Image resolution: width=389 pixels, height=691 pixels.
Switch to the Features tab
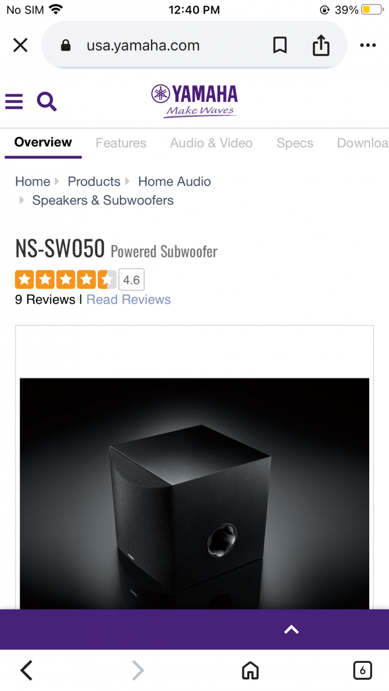point(121,143)
